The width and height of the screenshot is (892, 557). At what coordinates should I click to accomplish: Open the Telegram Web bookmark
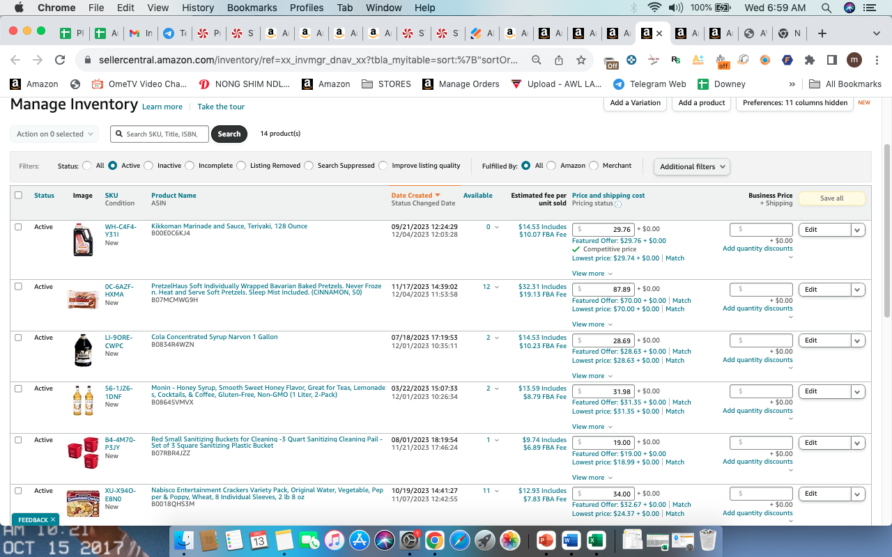coord(649,84)
